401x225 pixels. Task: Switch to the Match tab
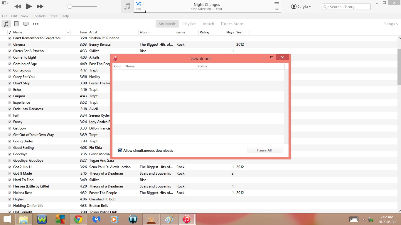pos(209,24)
